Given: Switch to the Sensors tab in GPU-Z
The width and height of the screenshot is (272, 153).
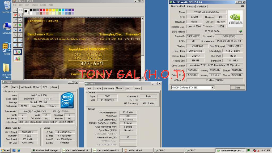Looking at the screenshot, I should 191,7.
